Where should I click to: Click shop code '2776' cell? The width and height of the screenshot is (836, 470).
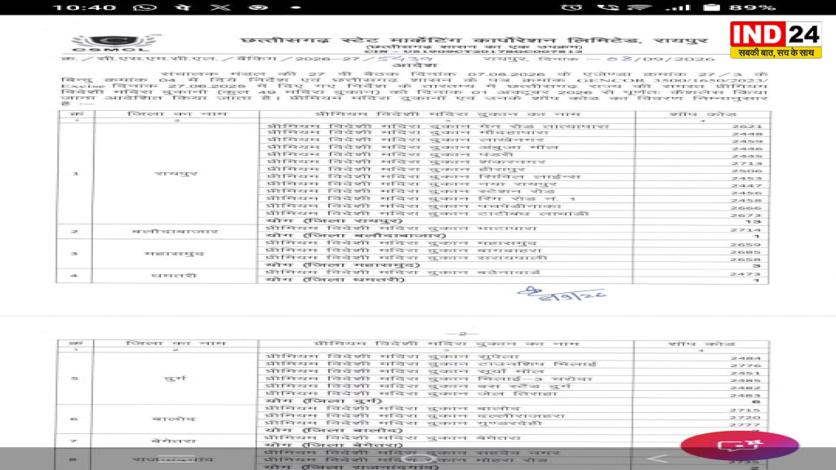point(745,366)
